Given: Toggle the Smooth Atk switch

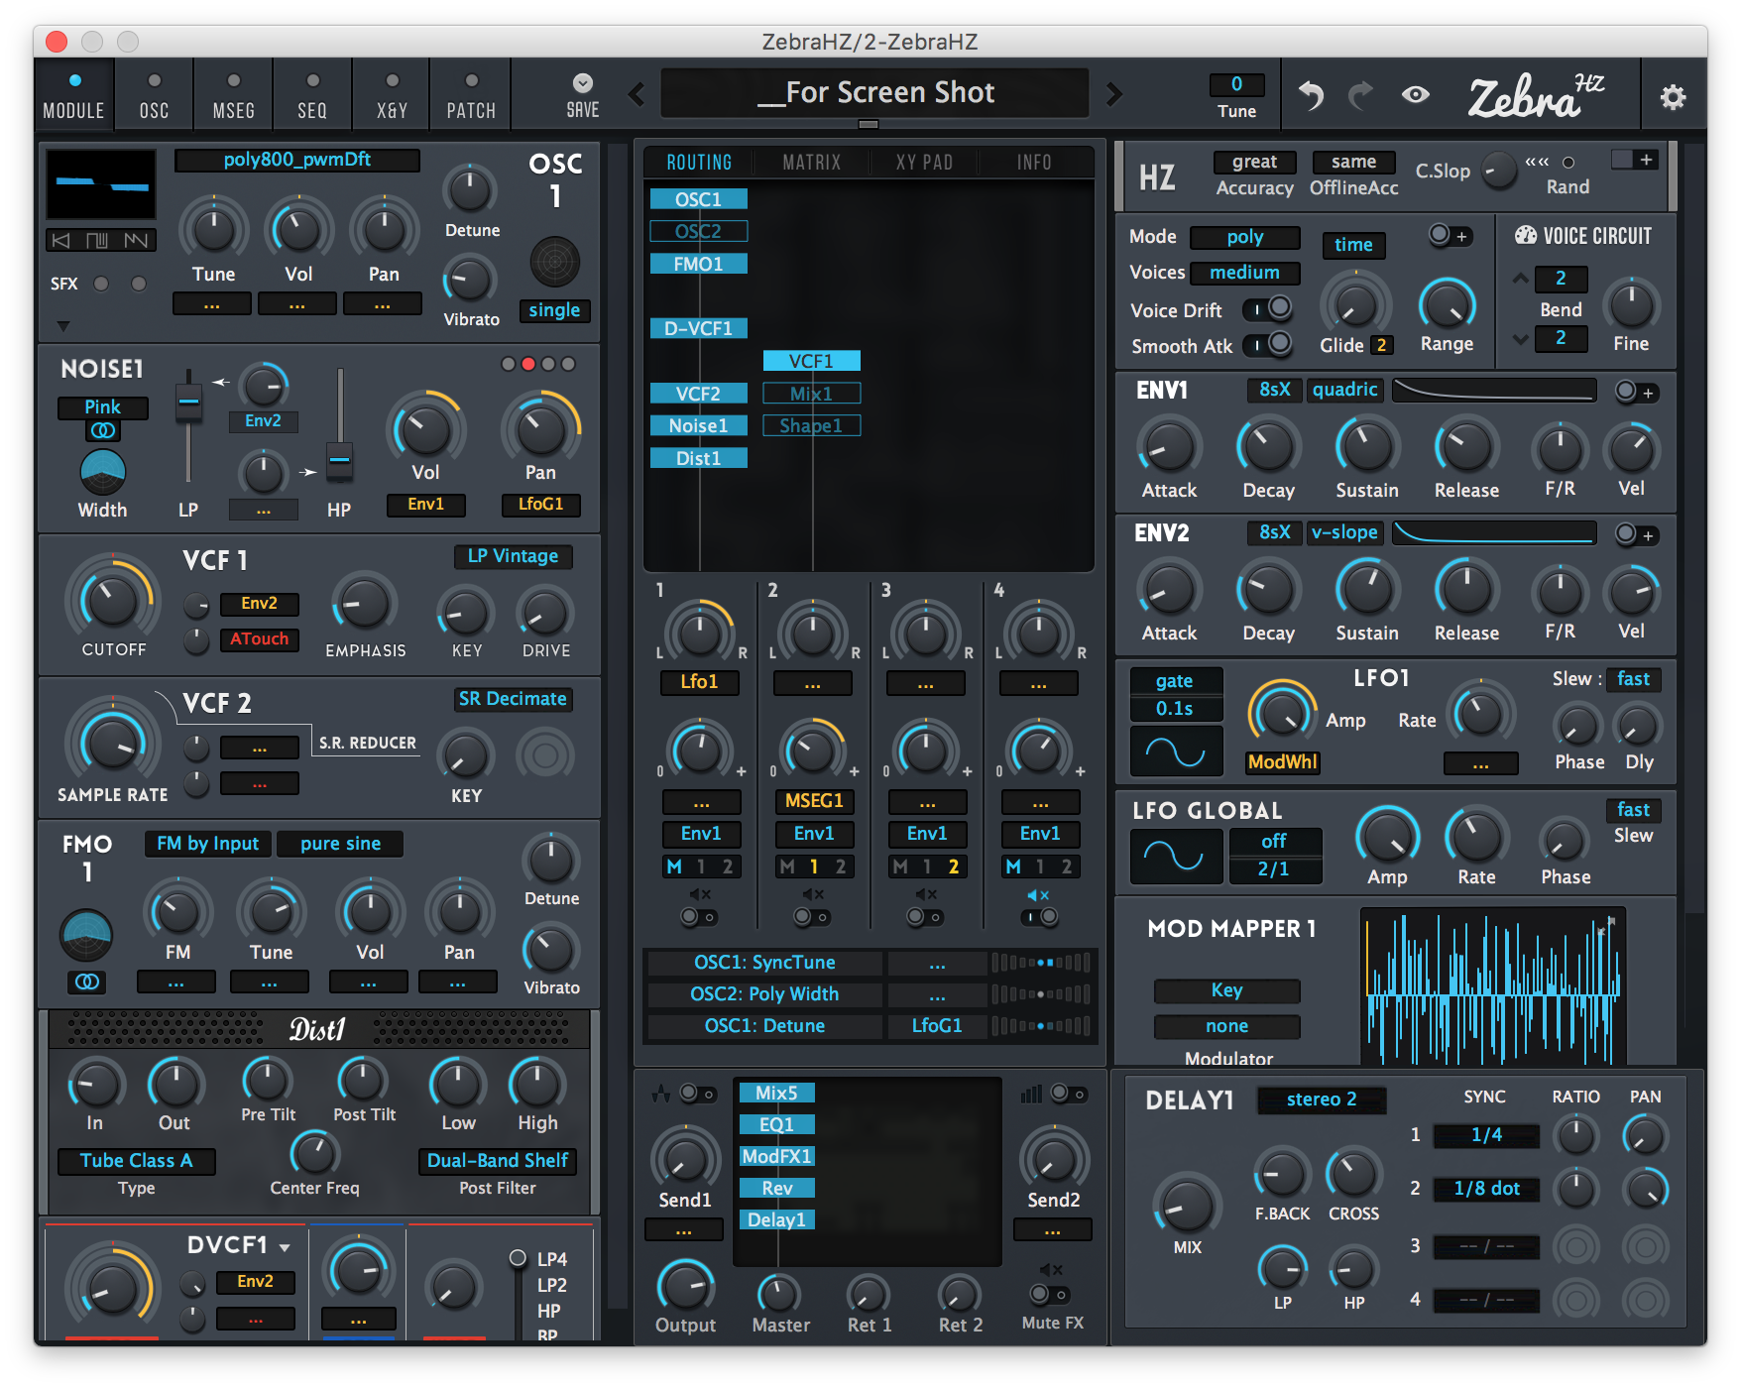Looking at the screenshot, I should 1268,344.
